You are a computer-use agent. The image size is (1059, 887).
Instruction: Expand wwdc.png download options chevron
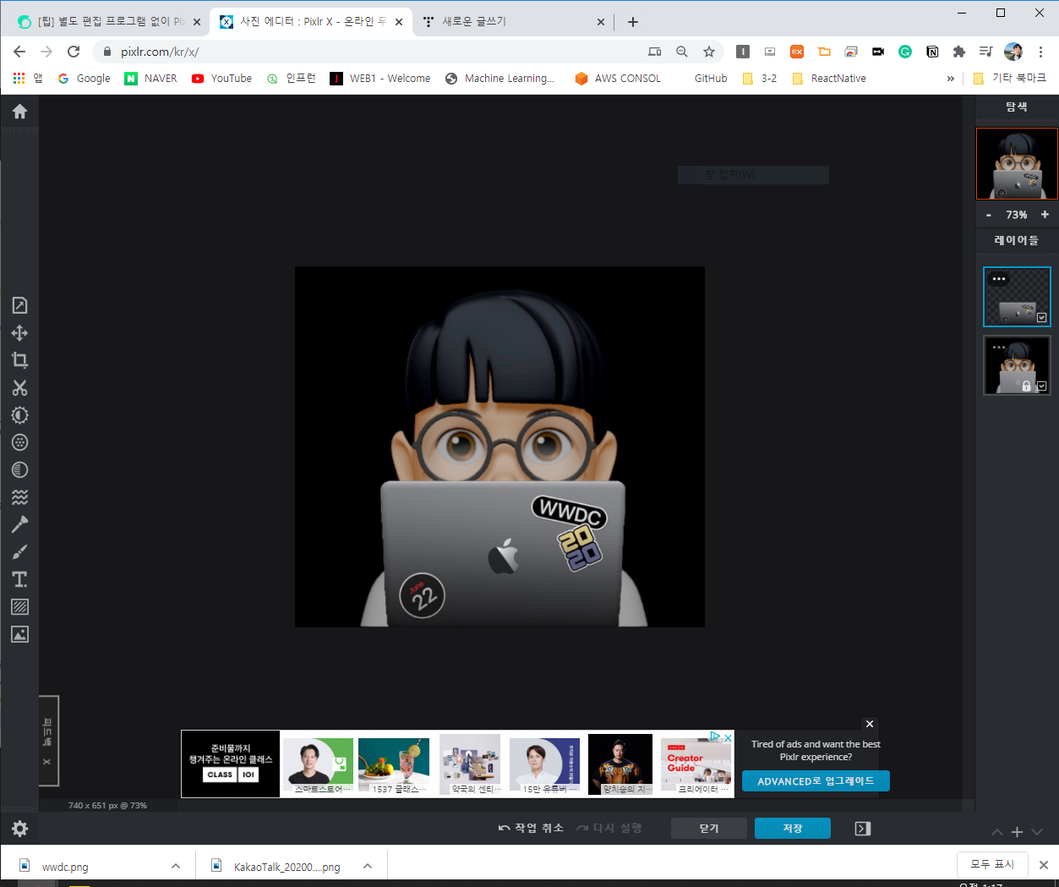tap(175, 866)
